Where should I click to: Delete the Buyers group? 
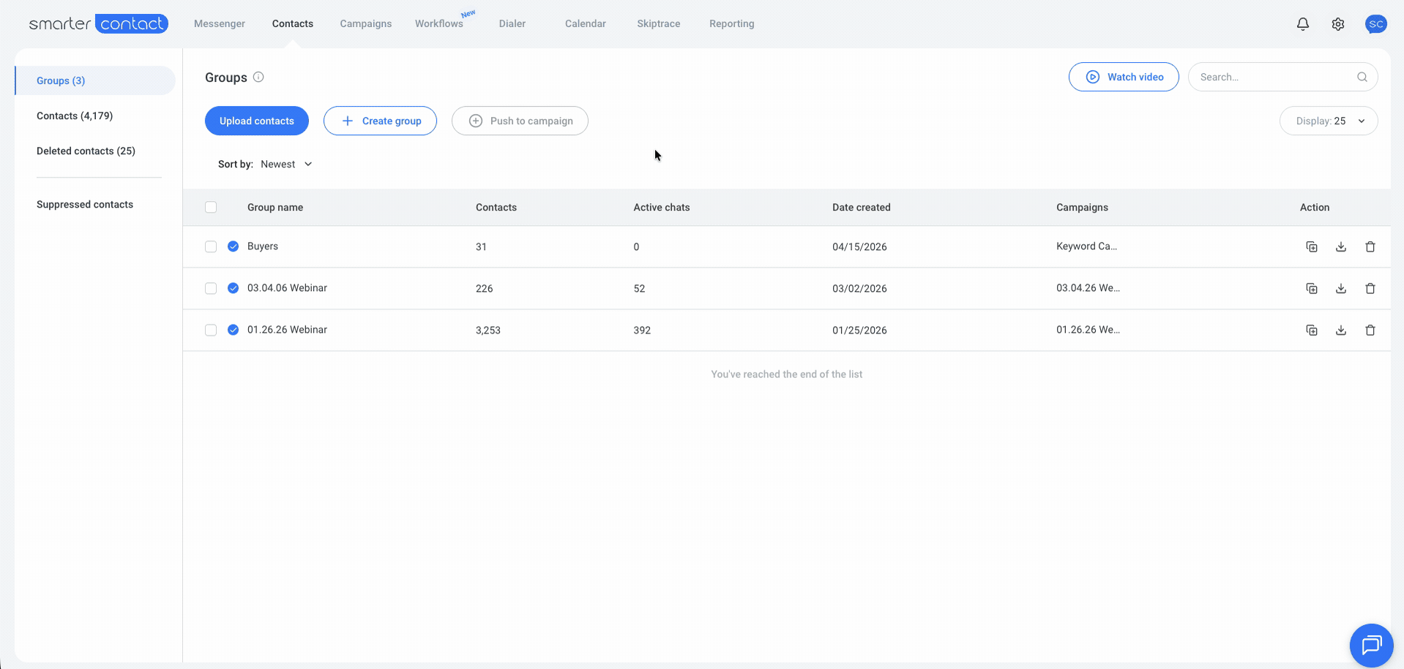(1370, 247)
